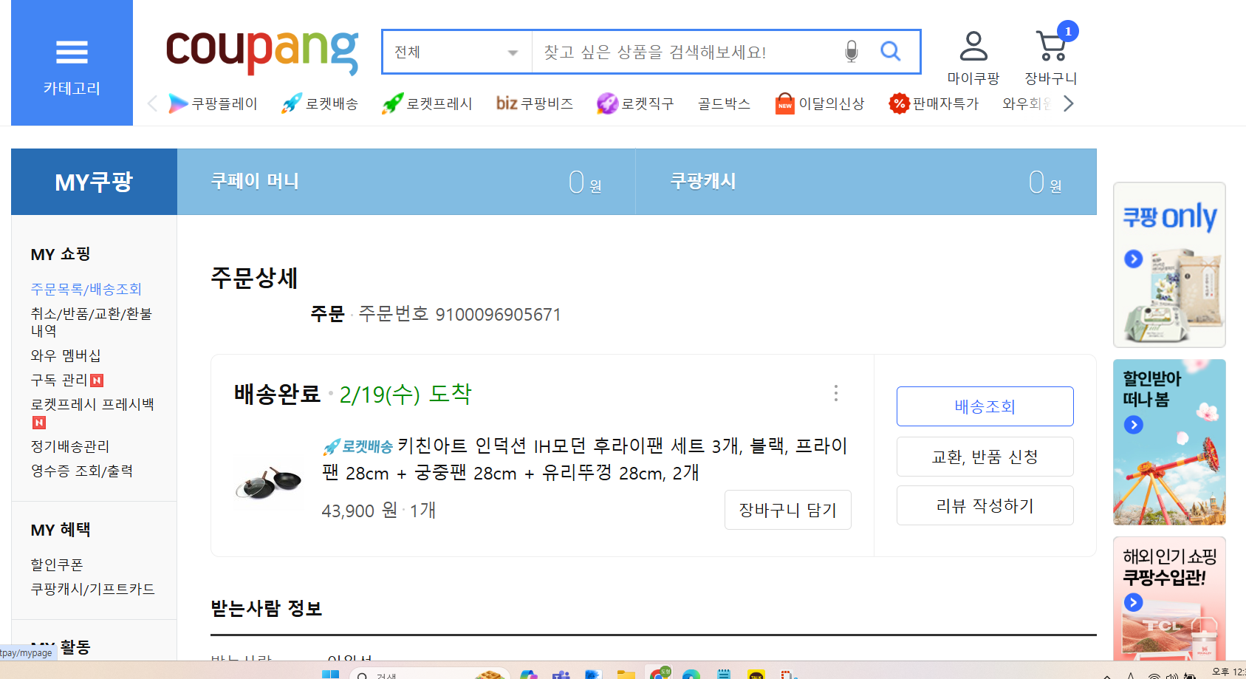Go to 쿠팡플레이 link

[x=213, y=103]
